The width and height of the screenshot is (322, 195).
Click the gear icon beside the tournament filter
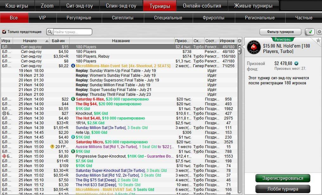[319, 32]
